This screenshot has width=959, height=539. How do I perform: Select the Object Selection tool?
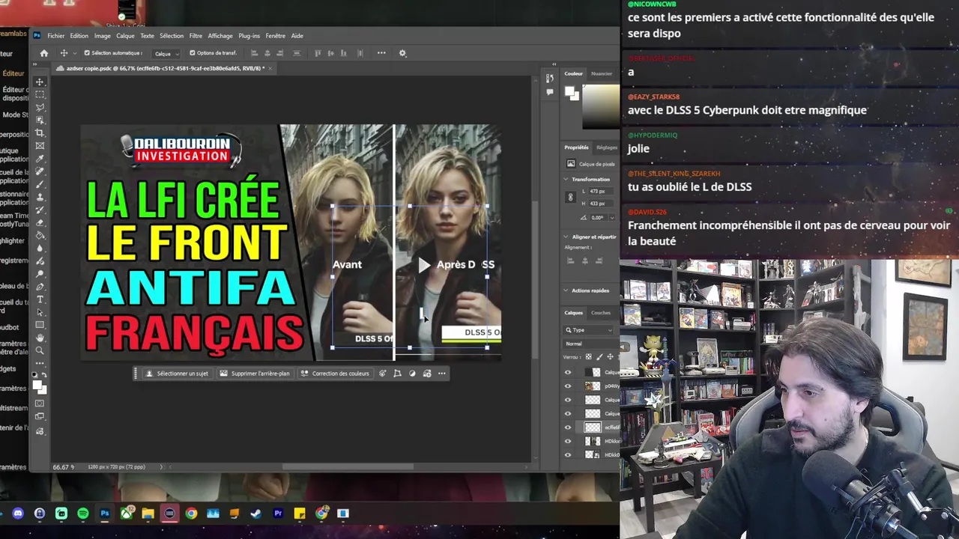(x=40, y=120)
